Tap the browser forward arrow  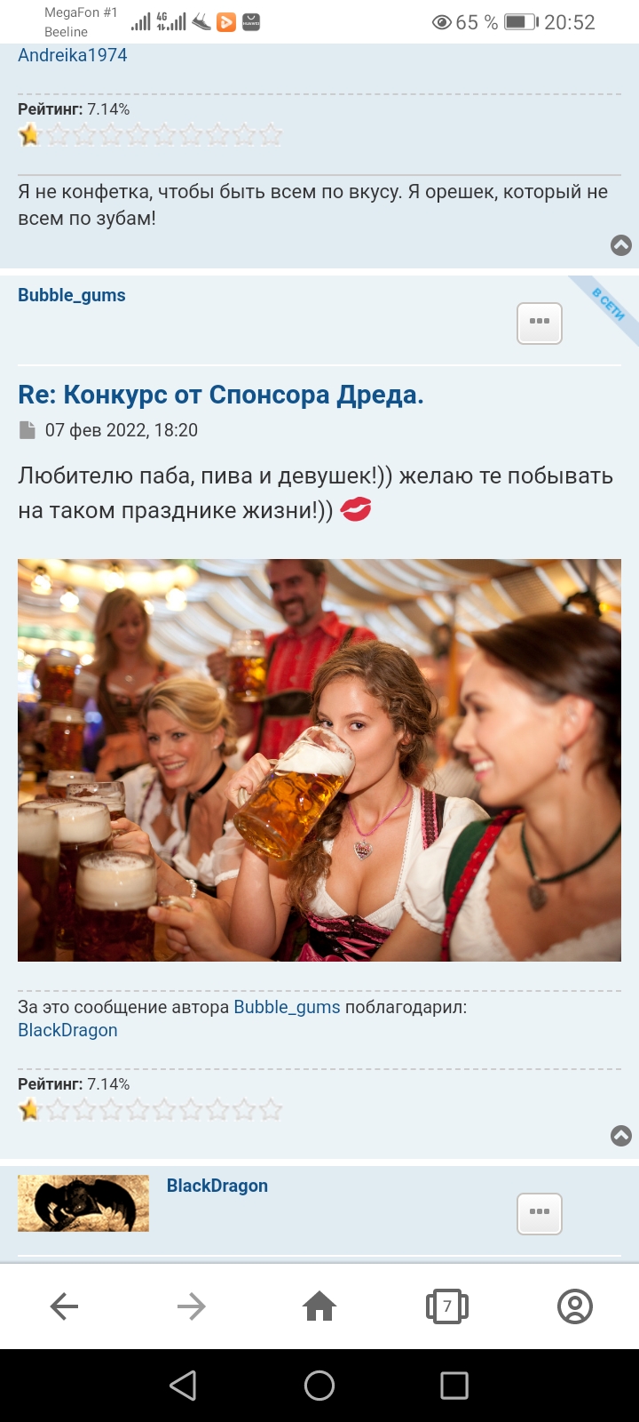(191, 1306)
